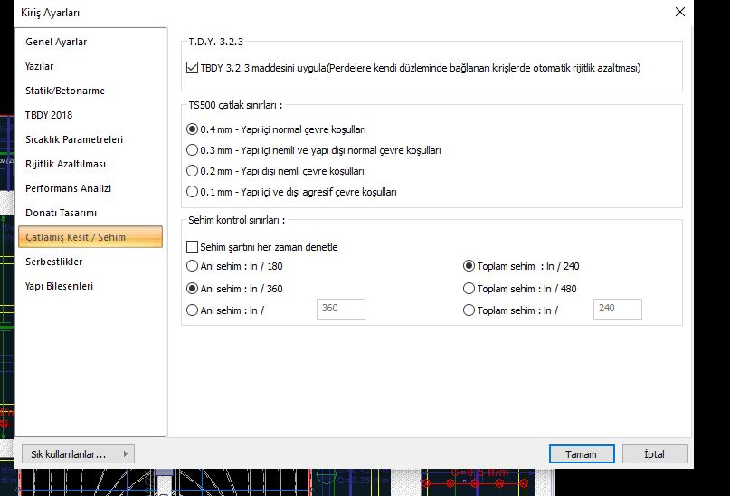730x496 pixels.
Task: Open Genel Ayarlar settings page
Action: (56, 42)
